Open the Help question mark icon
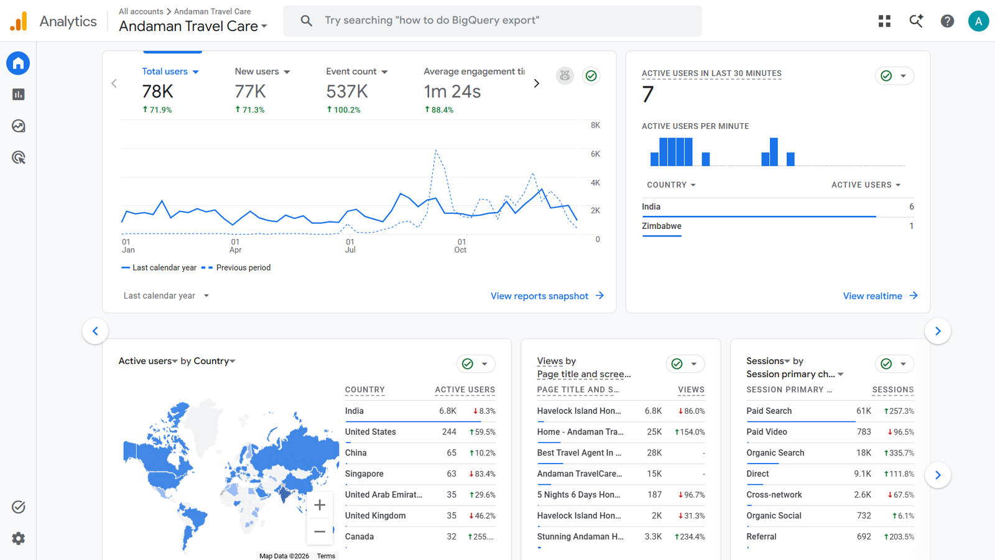995x560 pixels. pos(947,21)
